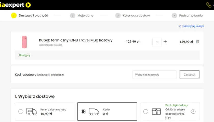Click the Bez kolejki do kasy label
This screenshot has width=214, height=122.
tap(177, 105)
